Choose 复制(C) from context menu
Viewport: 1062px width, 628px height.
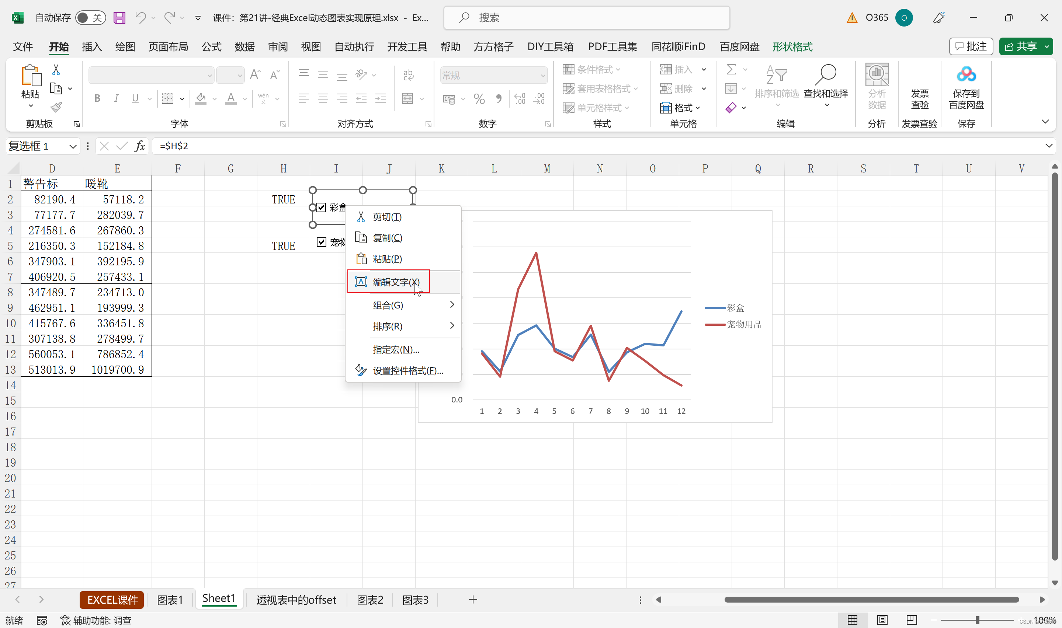click(403, 238)
